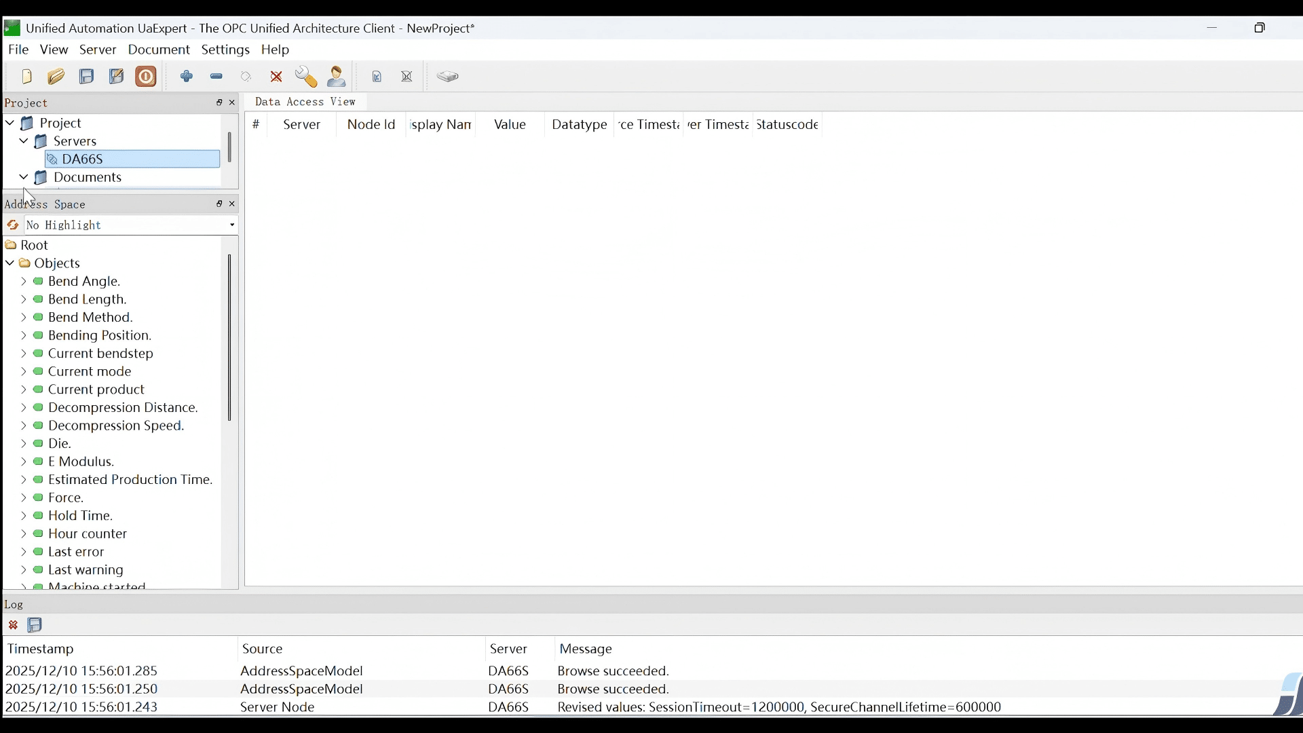Open server settings wrench icon
This screenshot has height=733, width=1303.
306,77
